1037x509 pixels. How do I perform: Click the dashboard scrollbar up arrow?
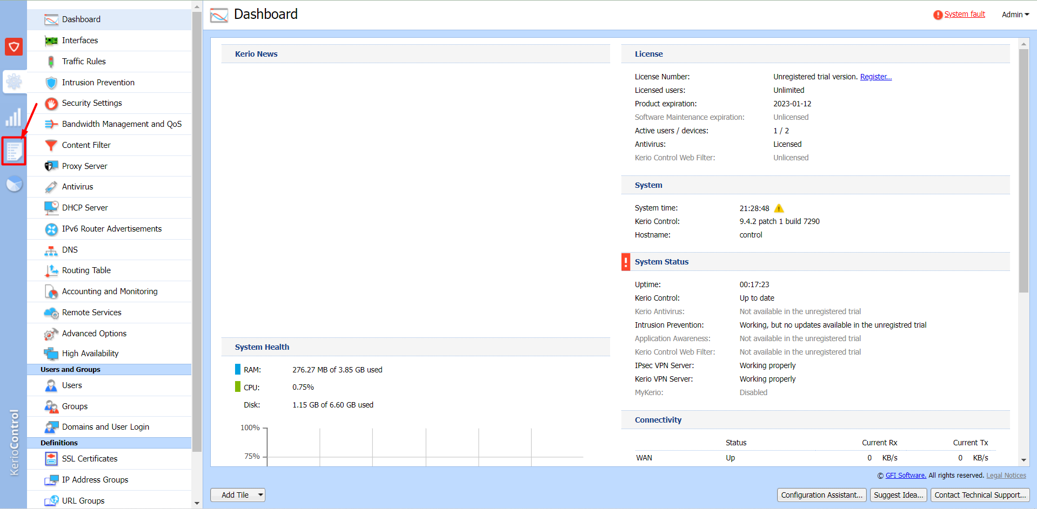[x=1023, y=44]
